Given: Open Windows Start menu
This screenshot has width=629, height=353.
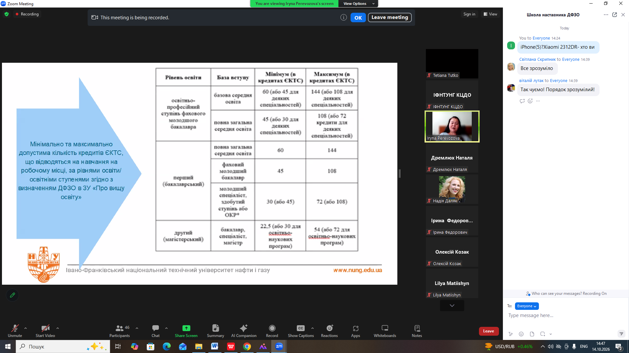Looking at the screenshot, I should [x=8, y=346].
